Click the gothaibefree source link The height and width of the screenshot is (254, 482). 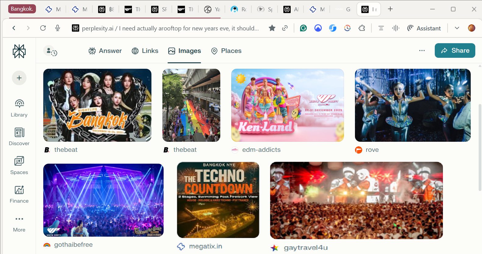(x=68, y=245)
